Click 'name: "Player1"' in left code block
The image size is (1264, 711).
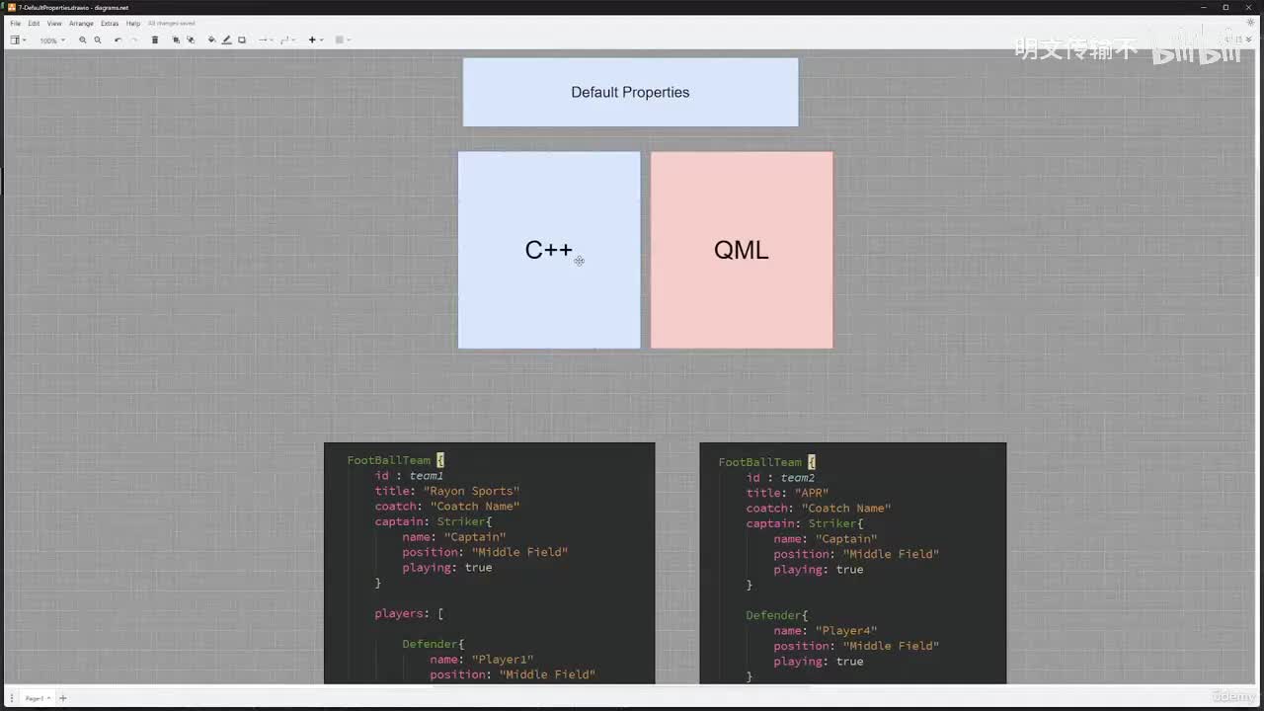point(481,659)
